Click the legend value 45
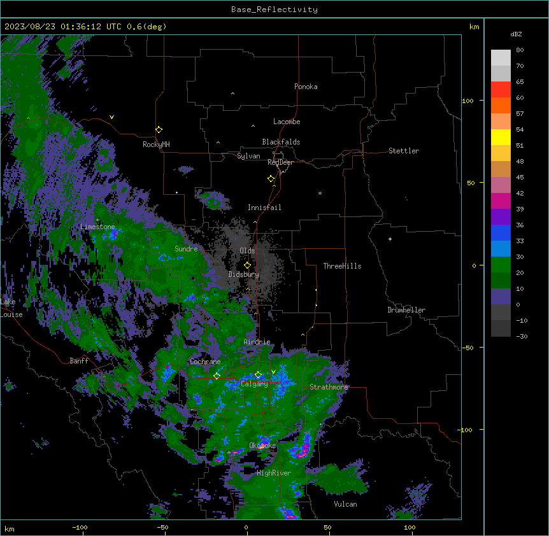The image size is (549, 536). [520, 178]
